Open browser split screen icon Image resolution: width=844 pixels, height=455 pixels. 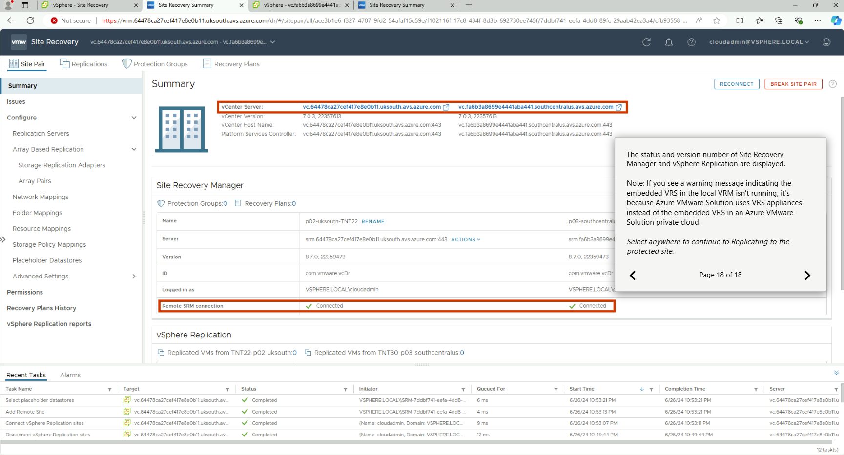tap(740, 20)
